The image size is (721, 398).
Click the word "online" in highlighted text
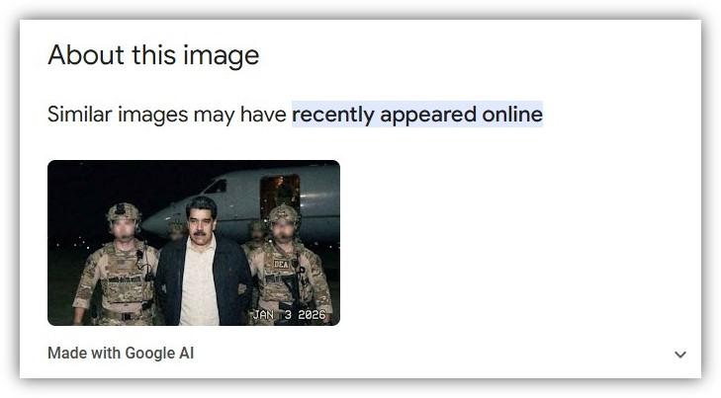pyautogui.click(x=512, y=115)
